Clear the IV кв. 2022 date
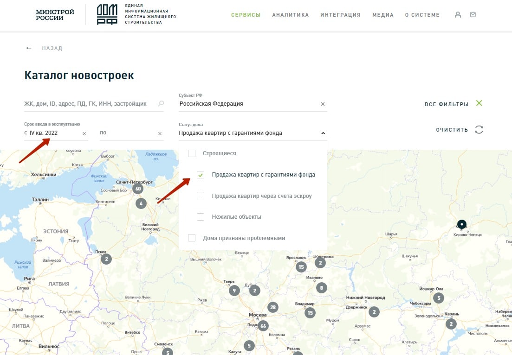The image size is (512, 355). pyautogui.click(x=84, y=133)
